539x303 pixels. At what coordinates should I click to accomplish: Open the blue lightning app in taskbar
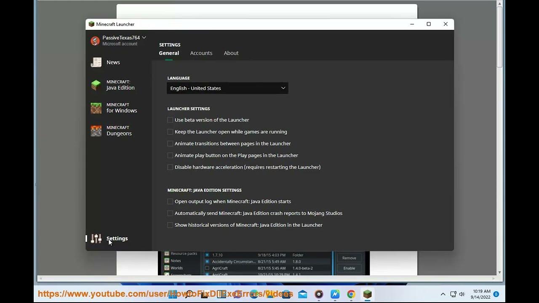click(335, 294)
